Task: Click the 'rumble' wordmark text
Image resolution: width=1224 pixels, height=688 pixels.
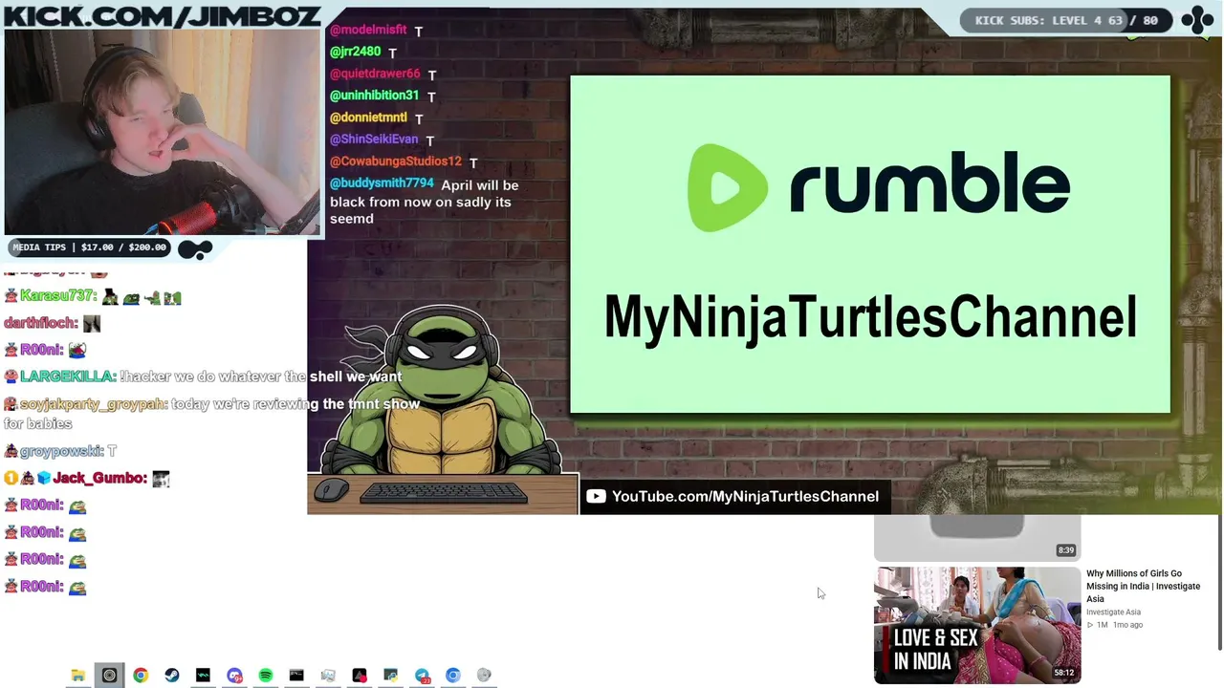Action: click(x=929, y=184)
